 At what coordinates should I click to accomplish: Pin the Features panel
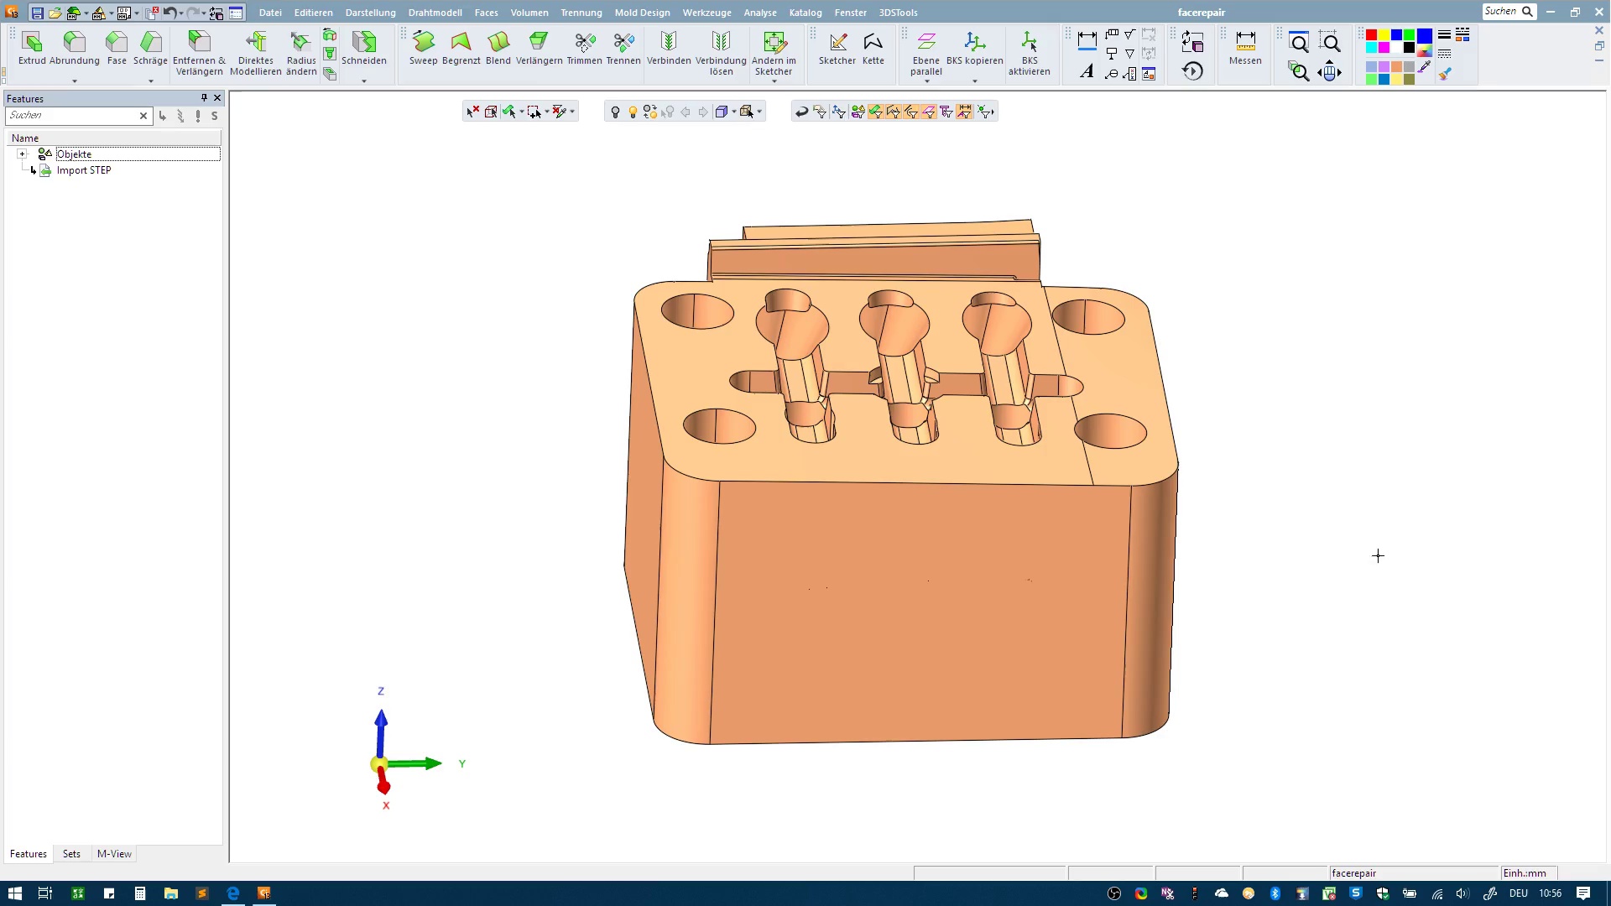[204, 98]
